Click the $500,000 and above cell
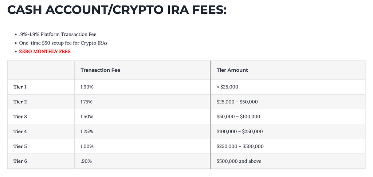Viewport: 373px width, 177px height. click(x=288, y=161)
